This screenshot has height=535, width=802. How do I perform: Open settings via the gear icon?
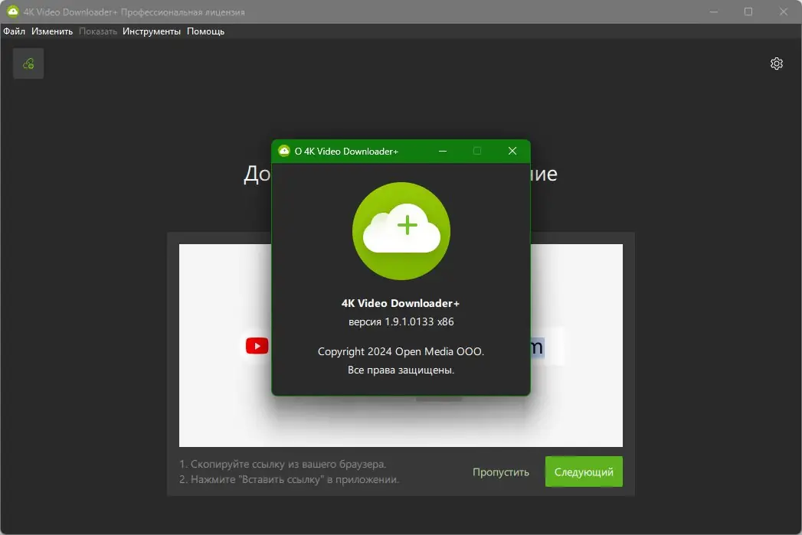777,64
